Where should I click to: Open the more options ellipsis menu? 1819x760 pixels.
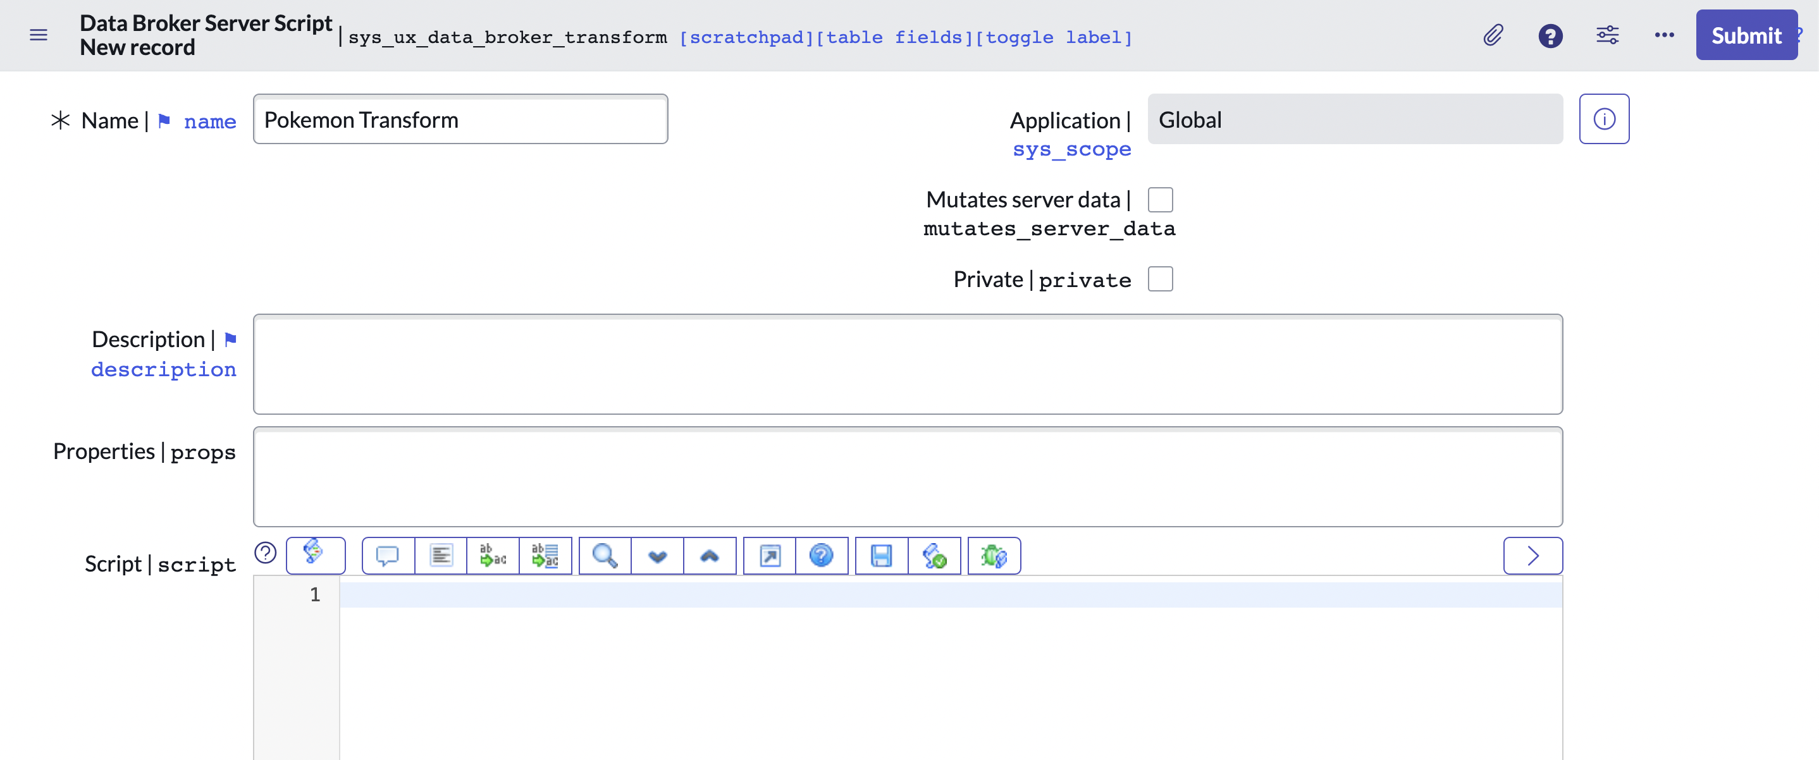[1663, 35]
